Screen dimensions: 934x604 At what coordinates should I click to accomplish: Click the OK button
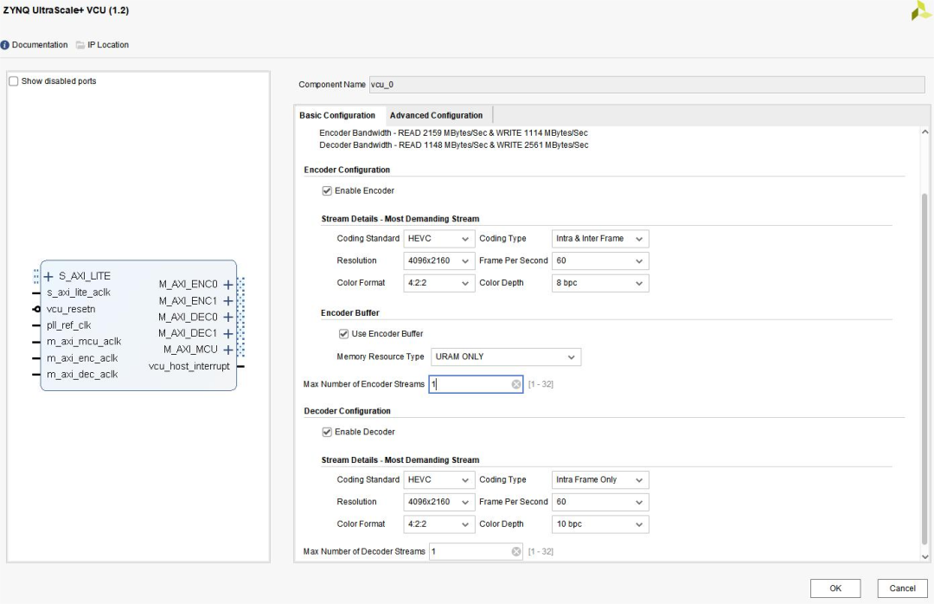(835, 588)
